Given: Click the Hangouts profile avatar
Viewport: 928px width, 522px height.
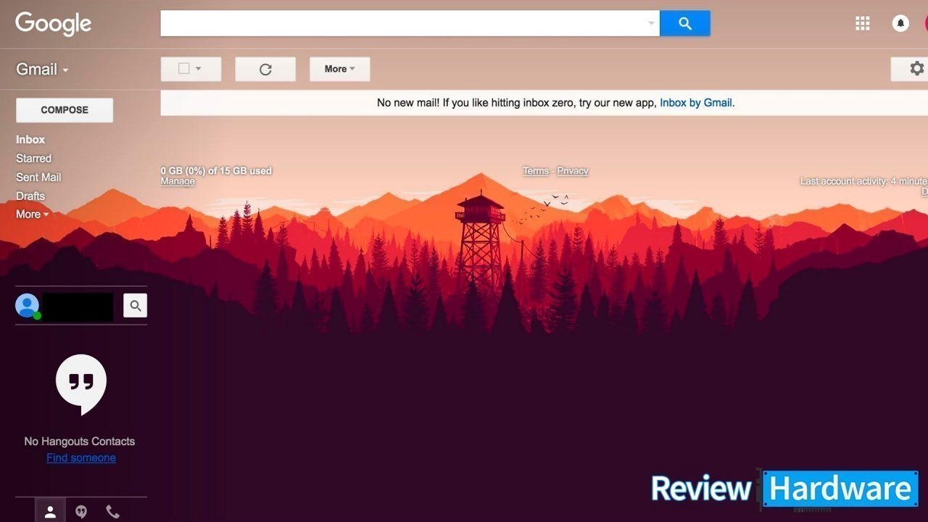Looking at the screenshot, I should pyautogui.click(x=28, y=305).
